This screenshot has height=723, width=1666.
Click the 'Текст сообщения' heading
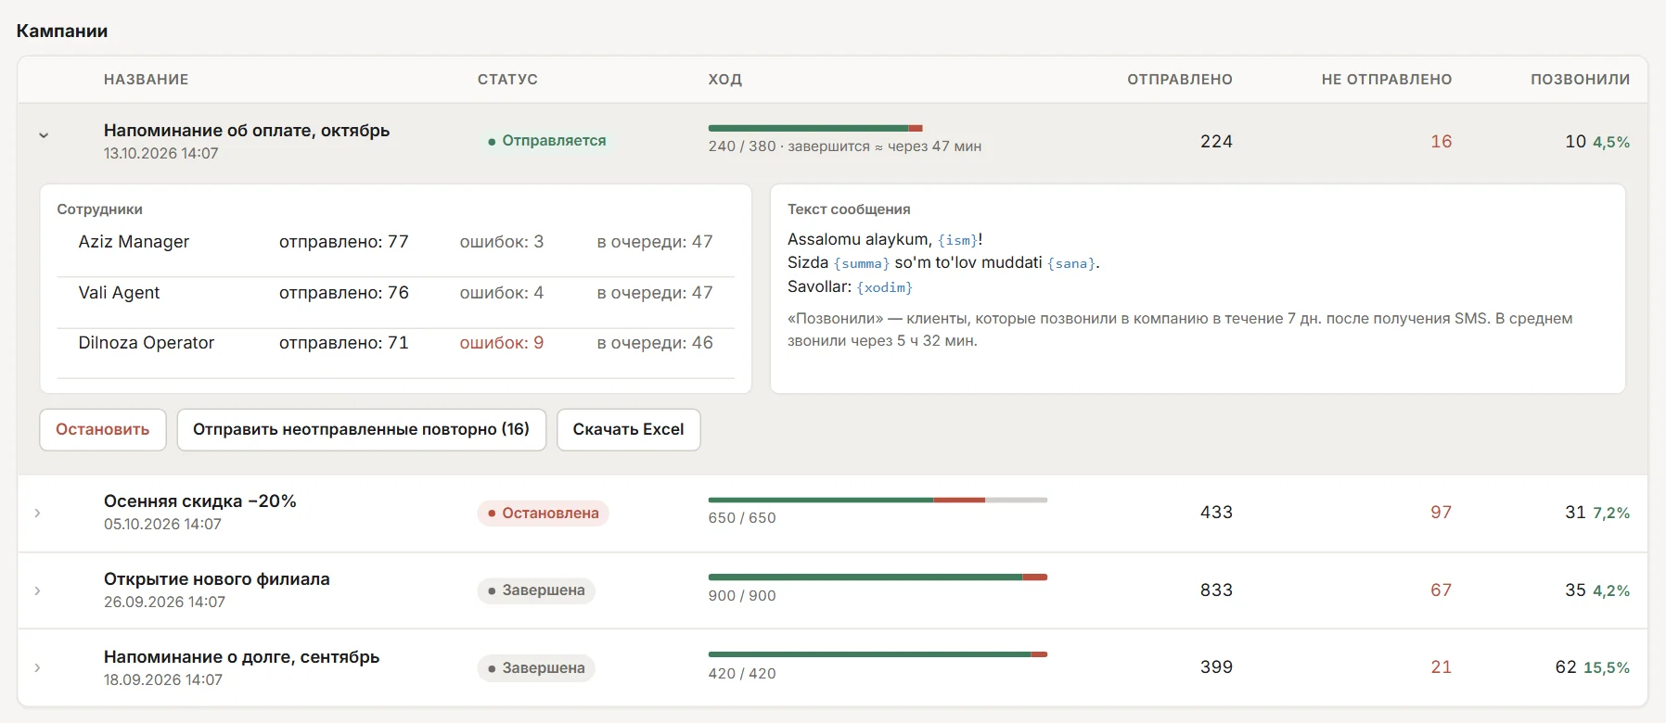[849, 209]
